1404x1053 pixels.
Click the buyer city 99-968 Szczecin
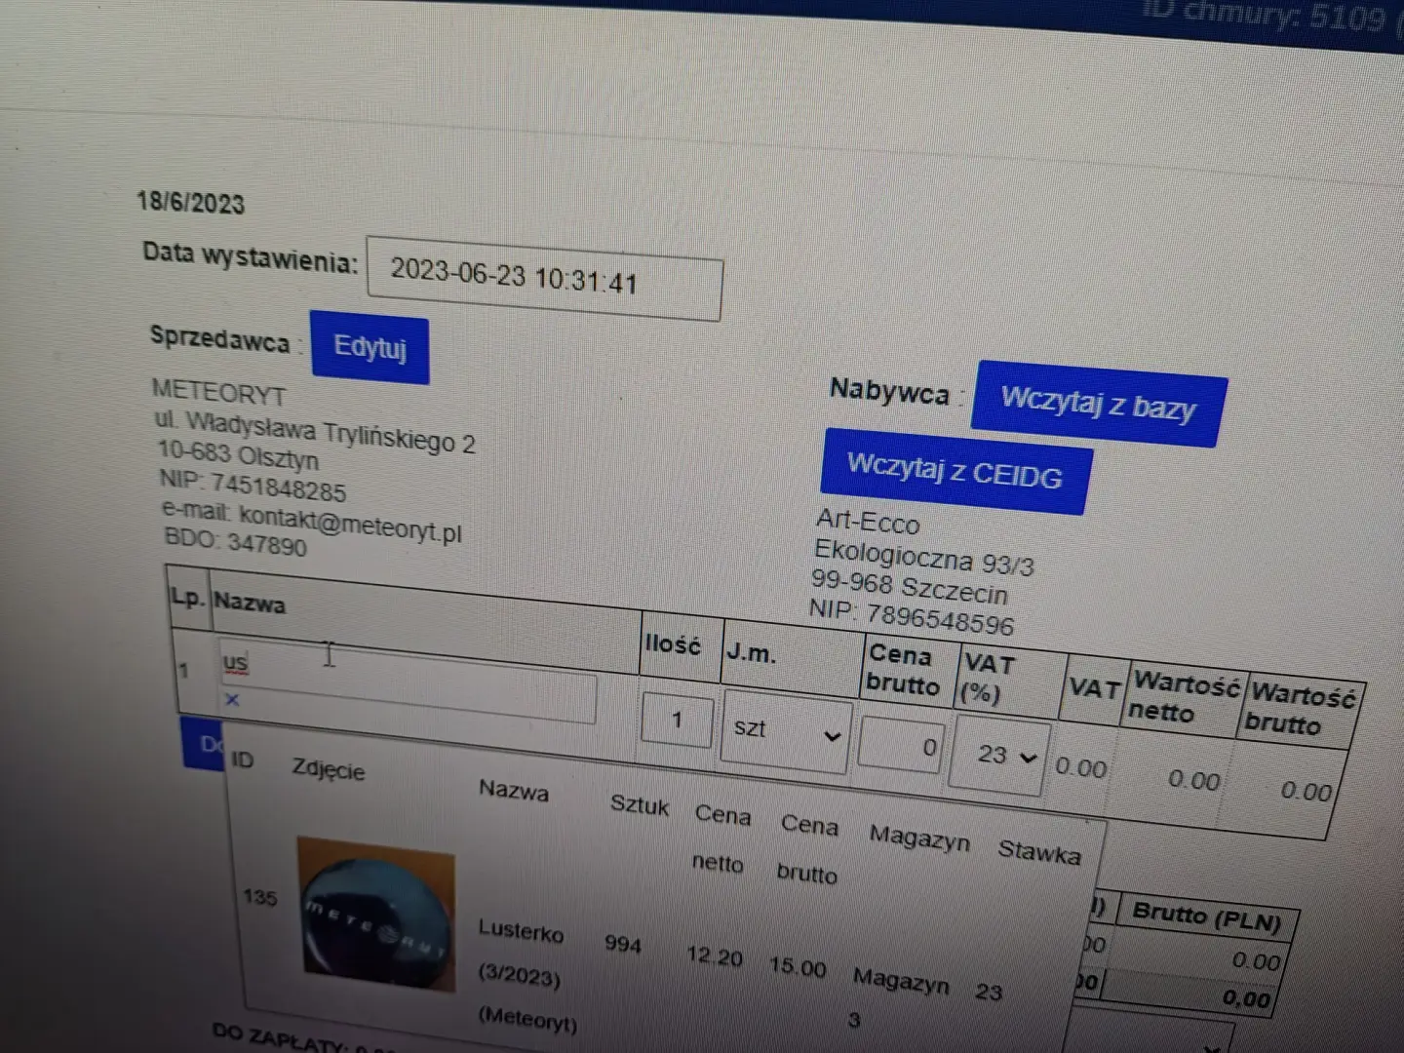909,588
